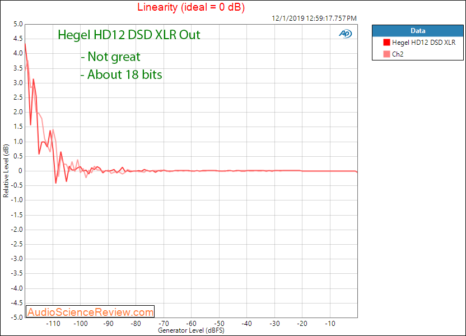Click the "-5.0" Y-axis tick label
Viewport: 466px width, 336px height.
point(17,318)
